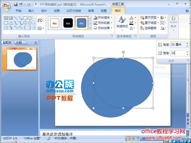Switch to the 设计 tab
Image resolution: width=191 pixels, height=143 pixels.
[x=44, y=11]
